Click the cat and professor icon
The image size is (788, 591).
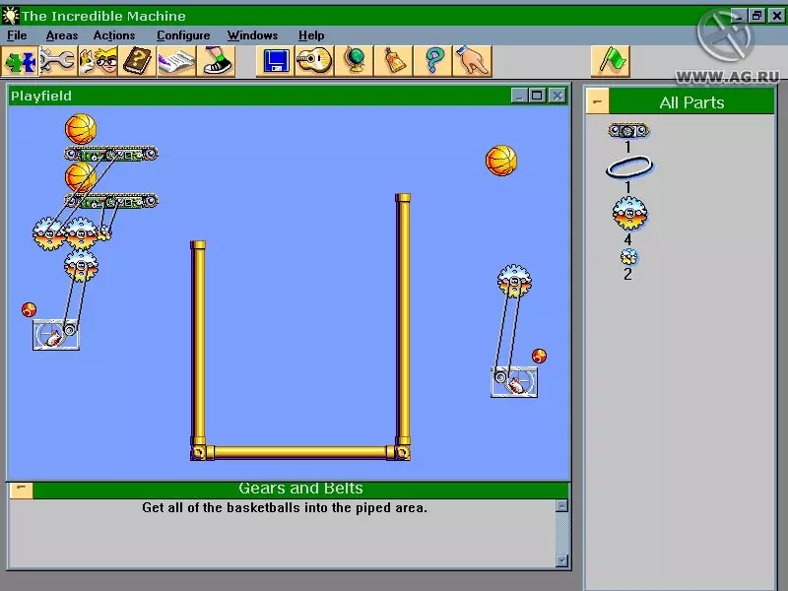[98, 61]
